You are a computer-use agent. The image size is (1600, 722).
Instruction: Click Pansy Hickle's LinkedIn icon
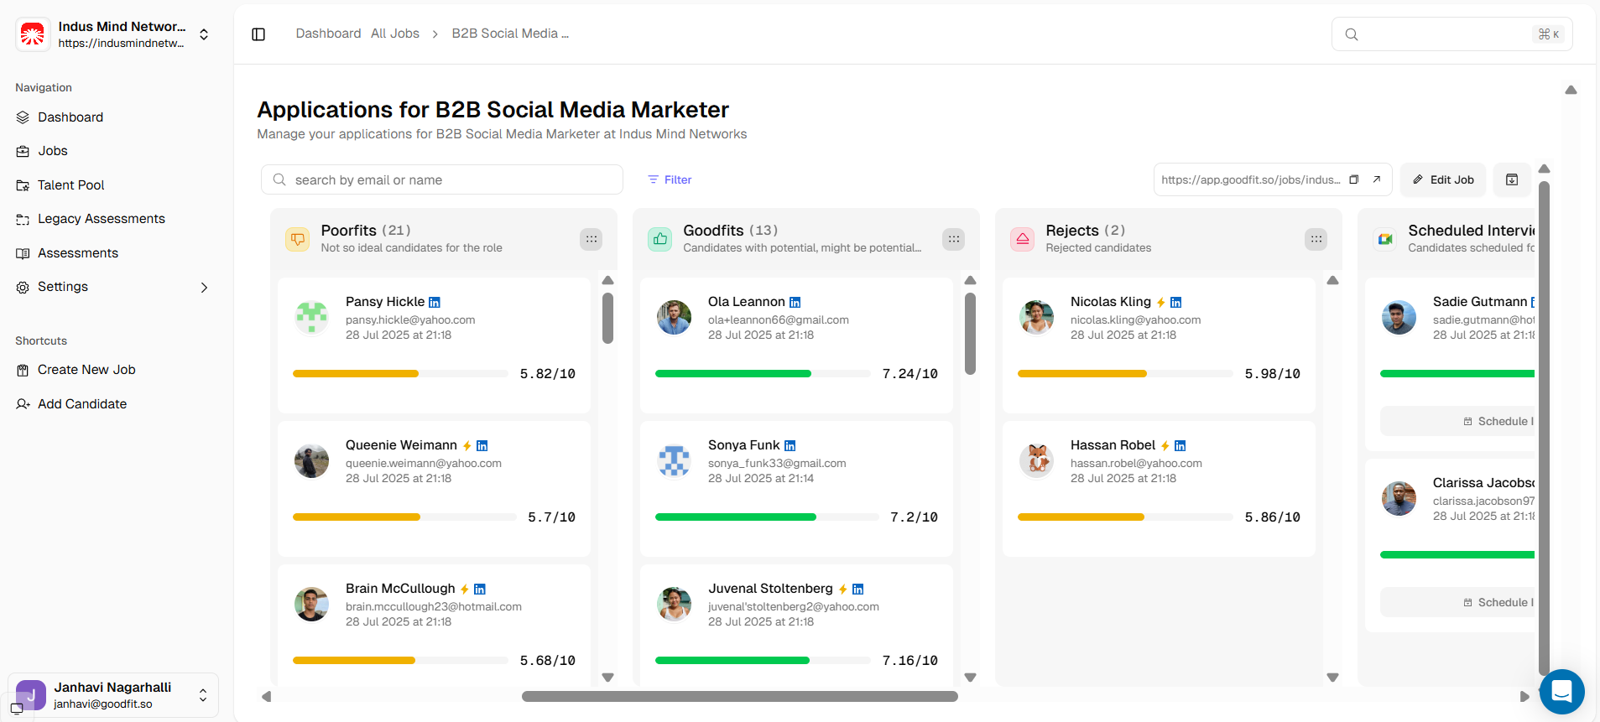(435, 302)
